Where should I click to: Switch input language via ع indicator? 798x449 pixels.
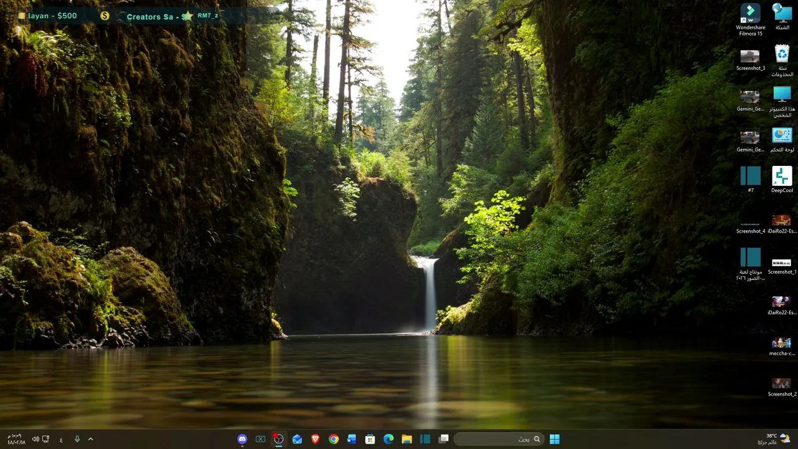(x=61, y=440)
